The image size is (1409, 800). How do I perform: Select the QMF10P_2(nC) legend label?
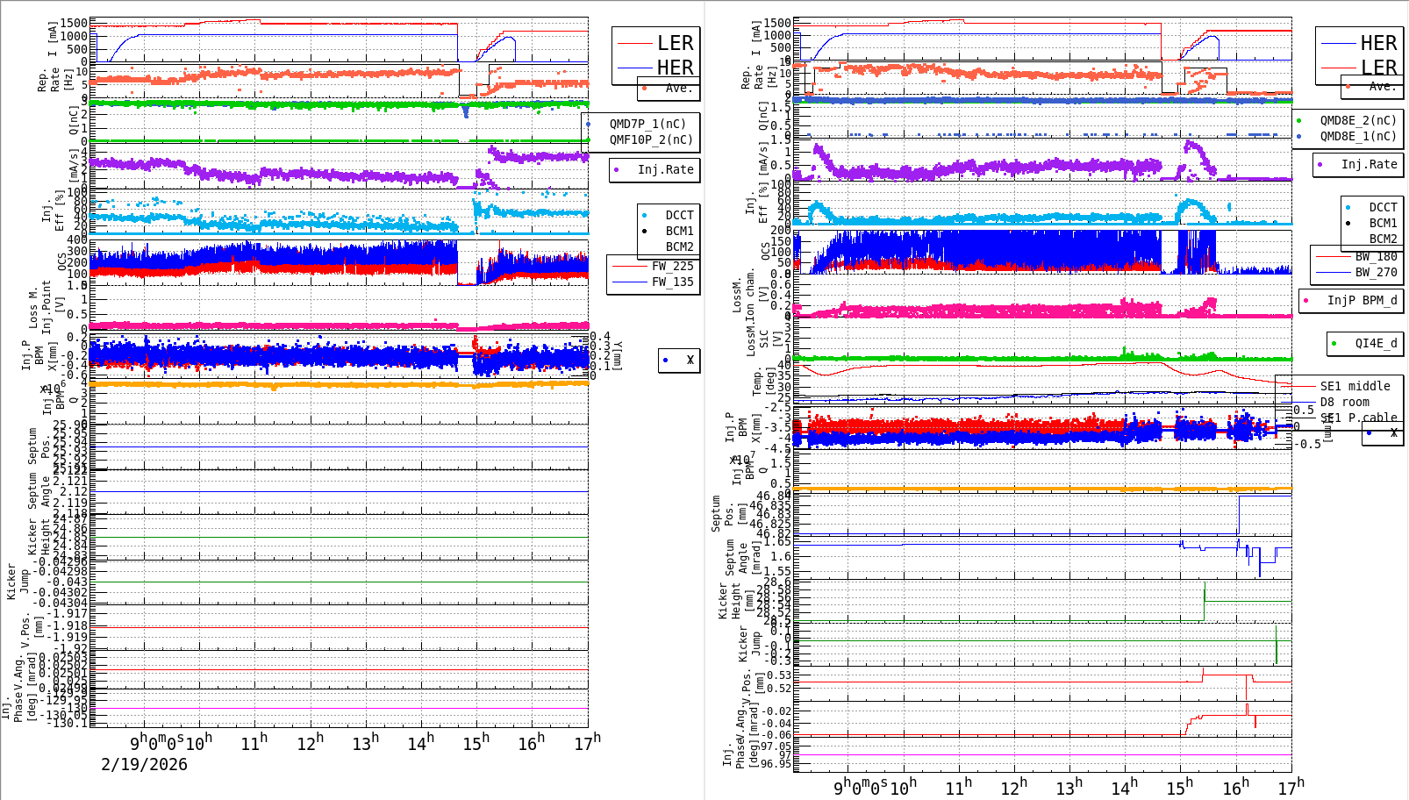651,139
